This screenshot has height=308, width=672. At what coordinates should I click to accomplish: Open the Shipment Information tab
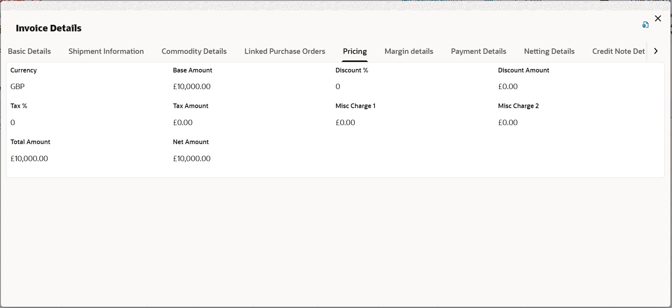(106, 52)
